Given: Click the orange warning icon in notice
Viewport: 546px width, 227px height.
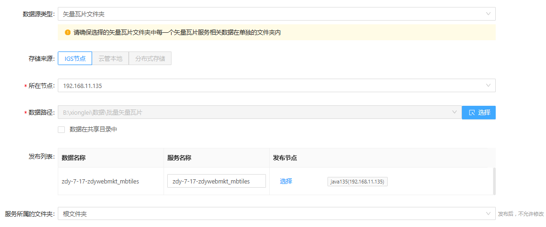Looking at the screenshot, I should point(68,33).
